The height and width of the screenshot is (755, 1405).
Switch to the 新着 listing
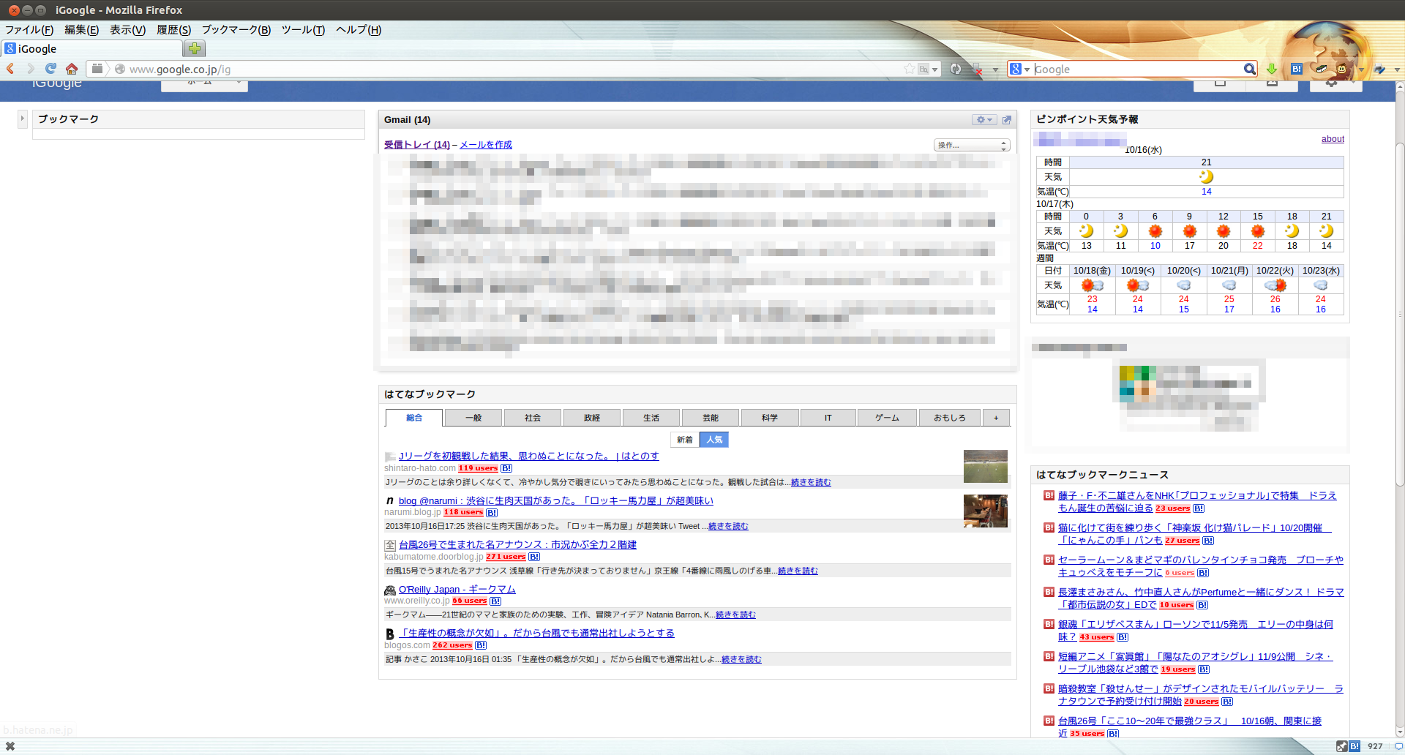coord(685,440)
